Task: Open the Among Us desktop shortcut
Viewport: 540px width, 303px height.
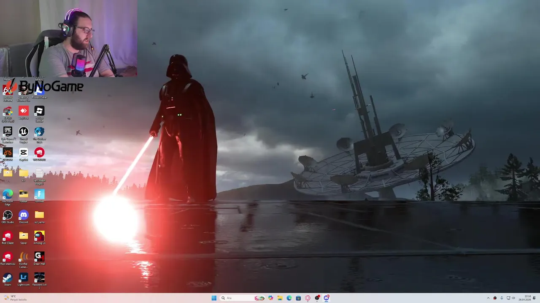Action: click(39, 238)
